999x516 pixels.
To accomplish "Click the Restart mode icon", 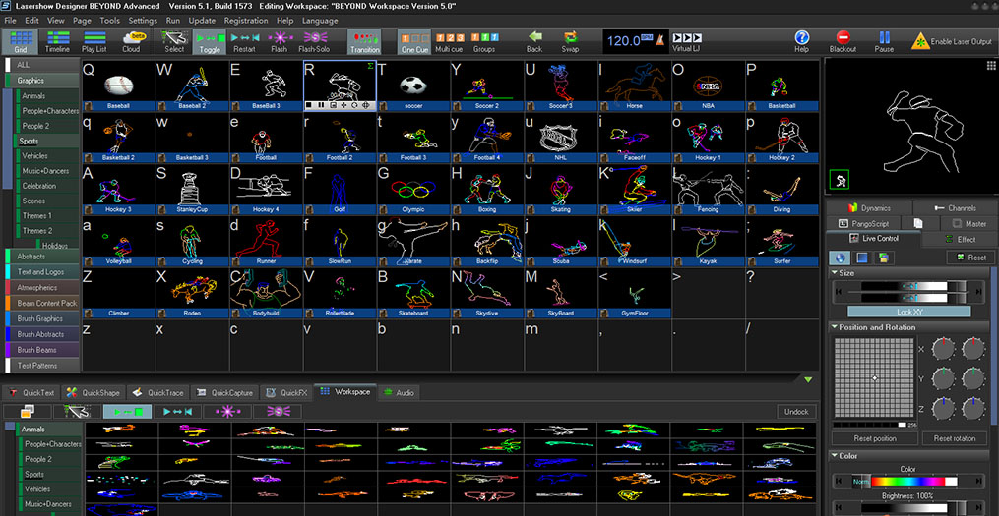I will pos(243,41).
